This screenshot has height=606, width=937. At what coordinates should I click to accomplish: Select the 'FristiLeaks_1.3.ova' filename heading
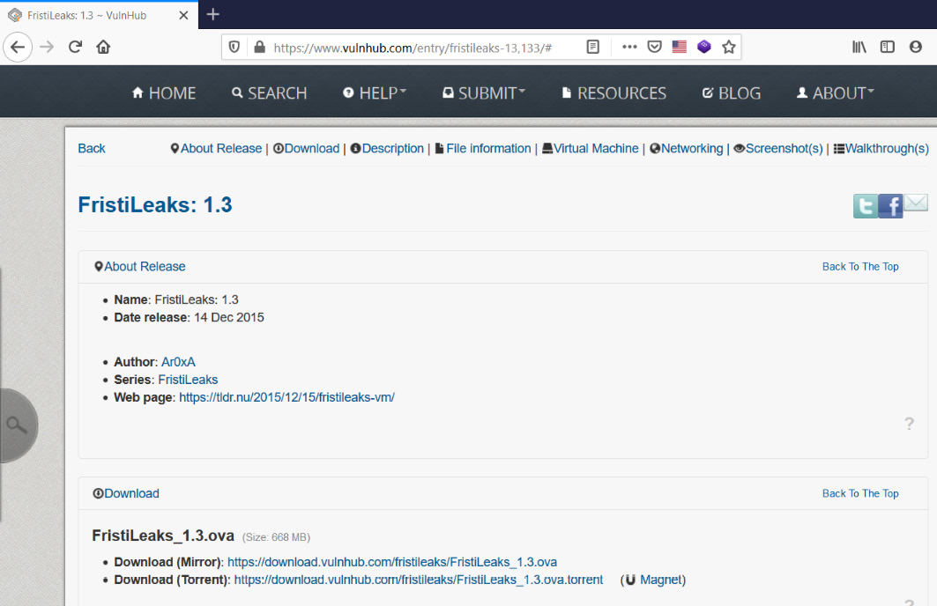[x=163, y=536]
